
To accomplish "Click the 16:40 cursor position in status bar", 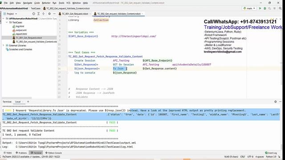I will tap(231, 156).
